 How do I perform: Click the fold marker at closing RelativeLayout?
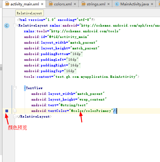(15, 116)
